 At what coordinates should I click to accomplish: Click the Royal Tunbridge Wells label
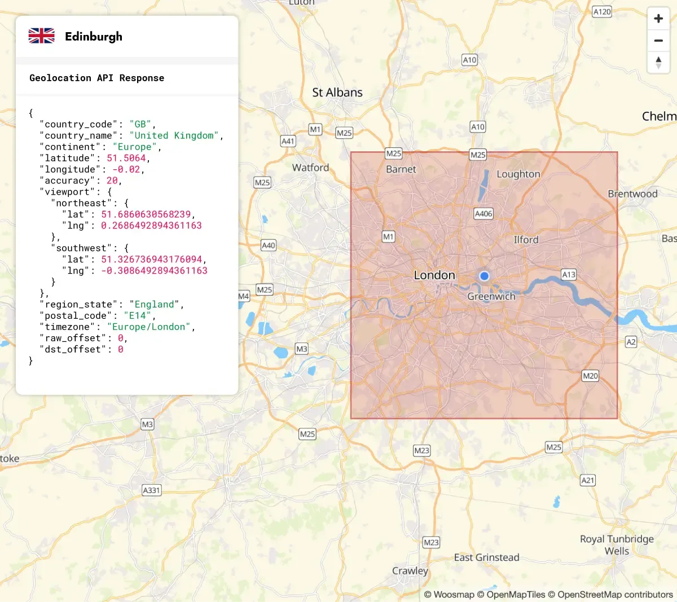(617, 545)
